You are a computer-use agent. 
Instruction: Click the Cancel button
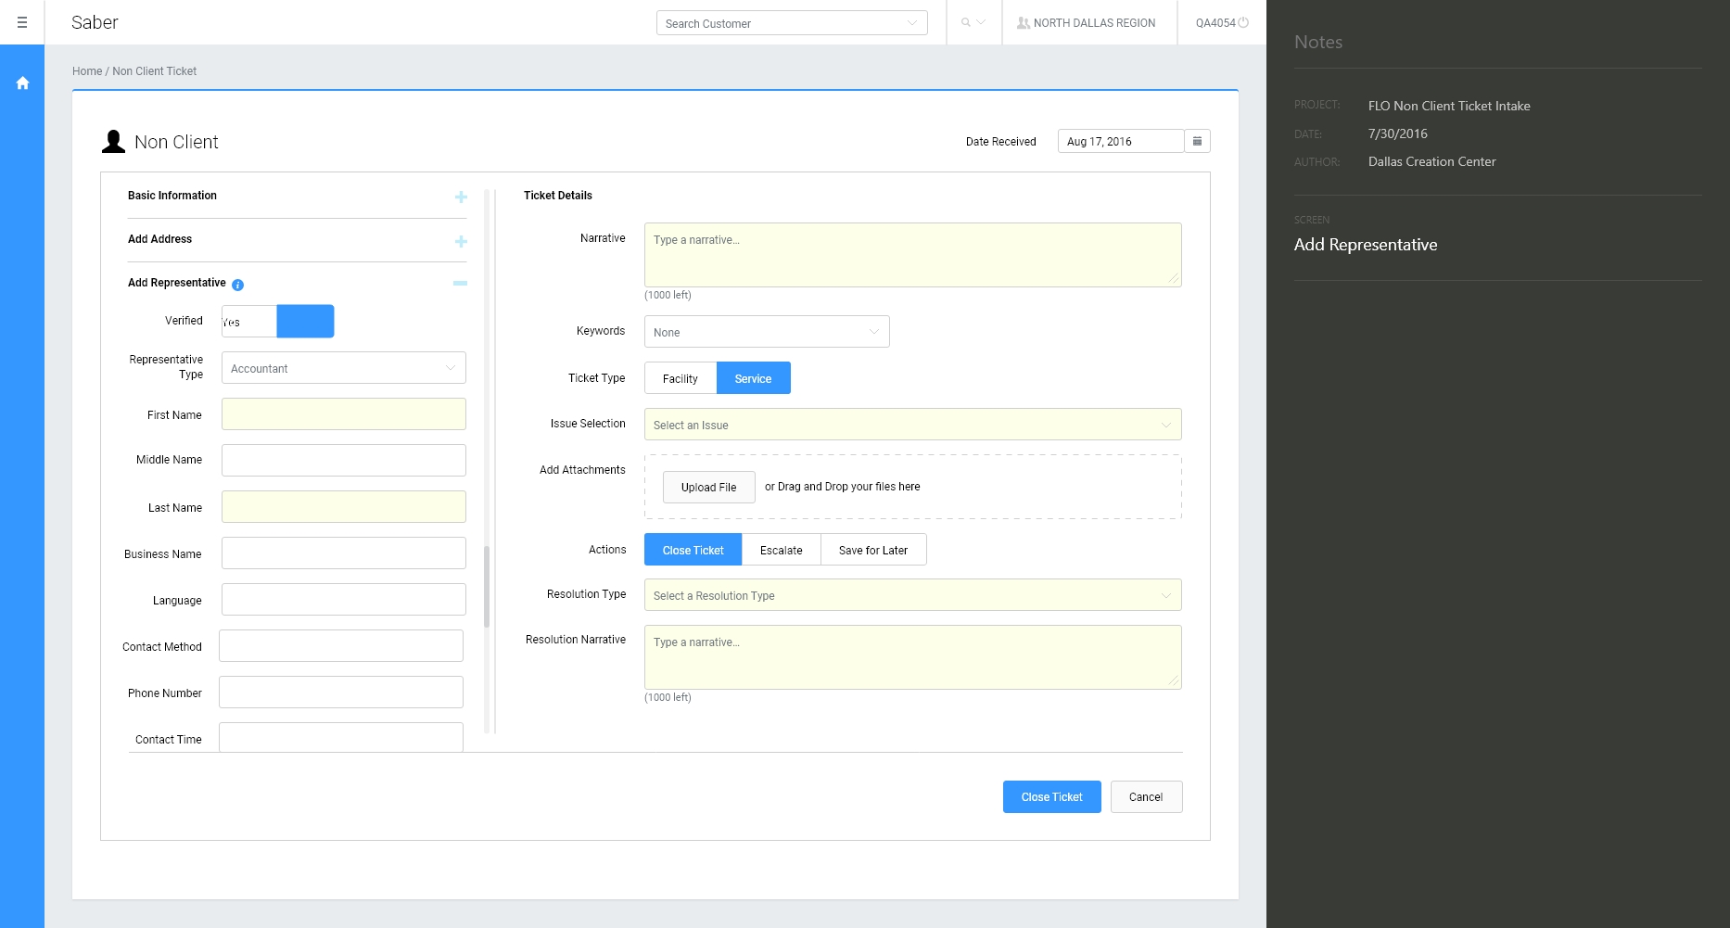1147,797
